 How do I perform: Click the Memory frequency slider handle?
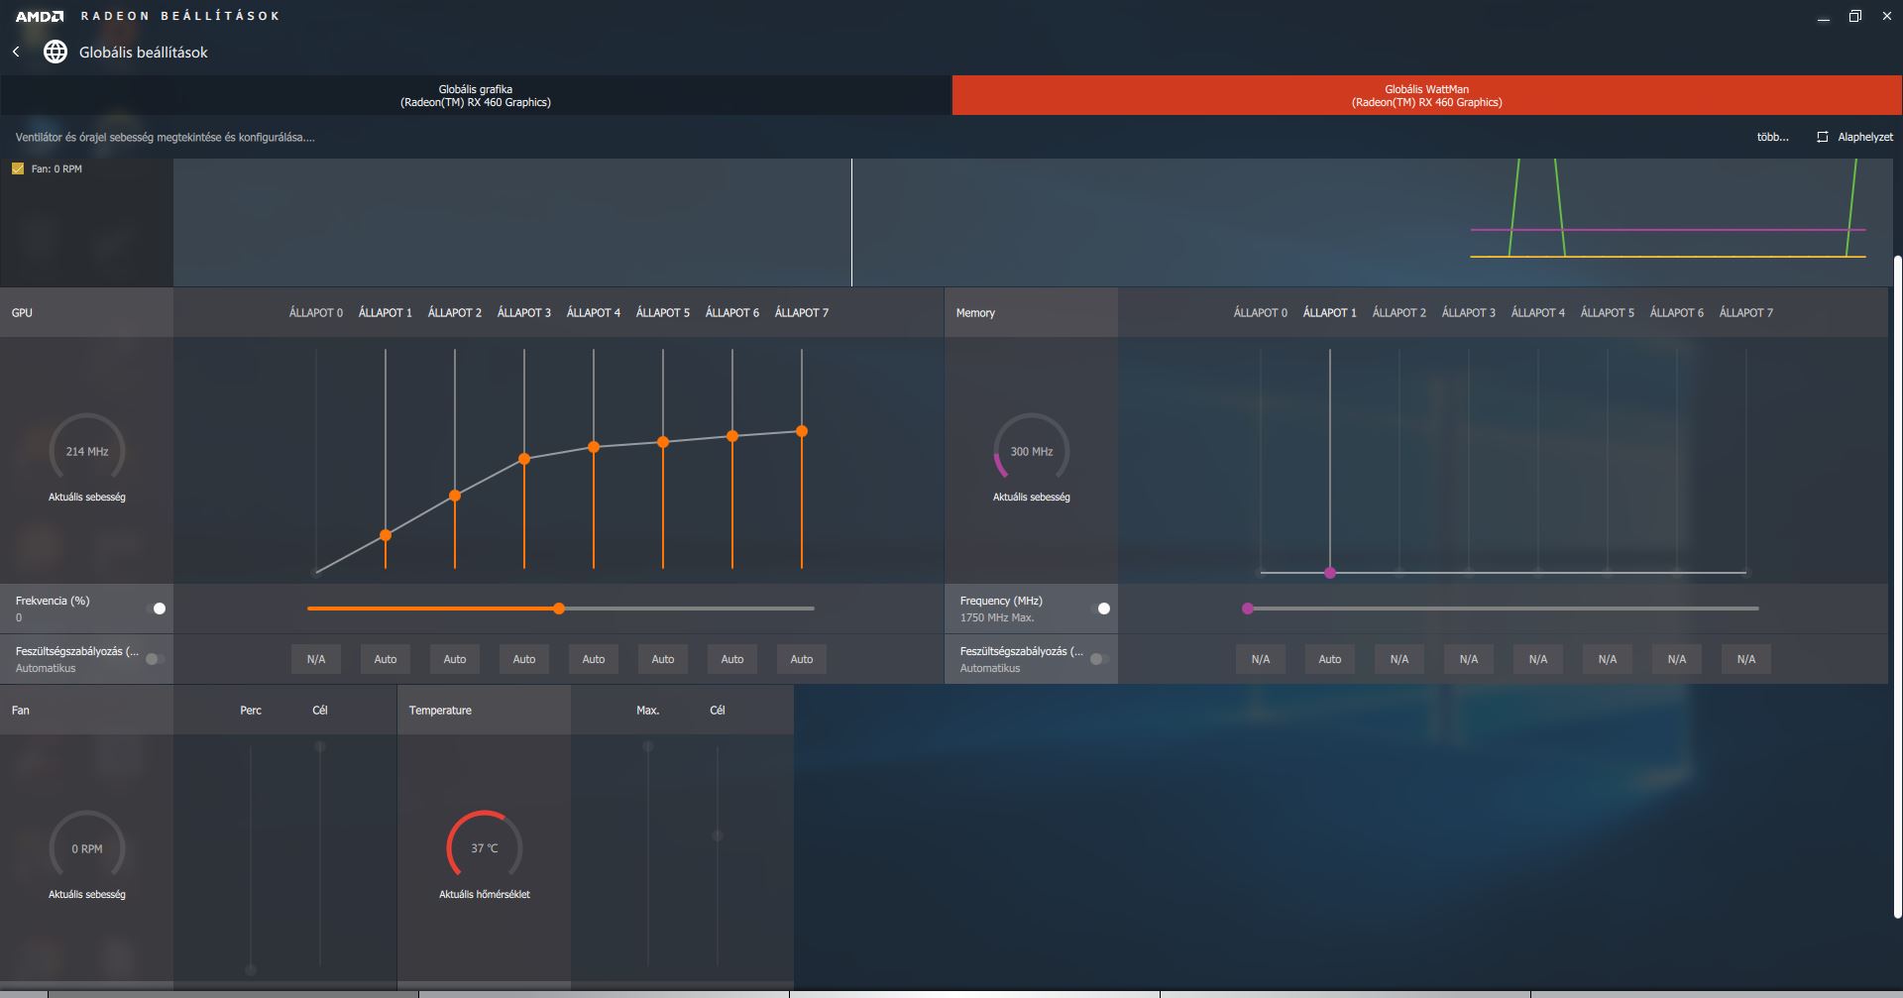tap(1248, 609)
